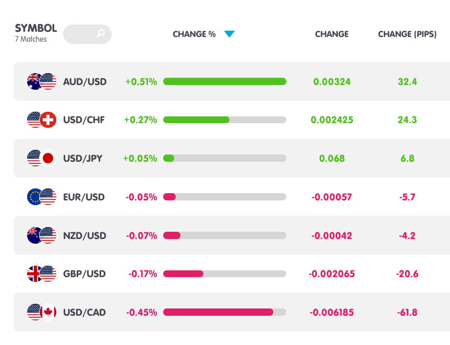Click the USD/CAD flag pair icon

point(41,312)
